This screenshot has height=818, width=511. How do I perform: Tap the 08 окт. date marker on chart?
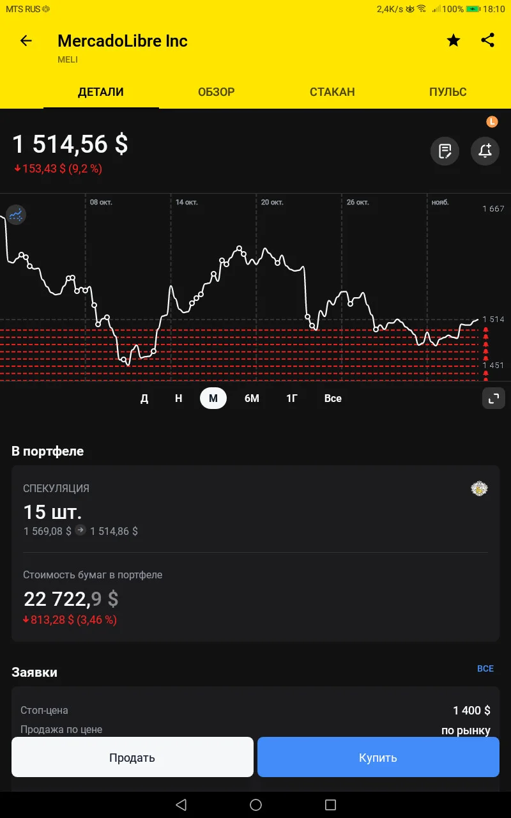point(101,202)
